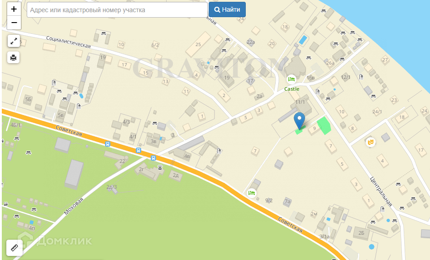This screenshot has width=430, height=260.
Task: Click the print map icon
Action: click(14, 57)
